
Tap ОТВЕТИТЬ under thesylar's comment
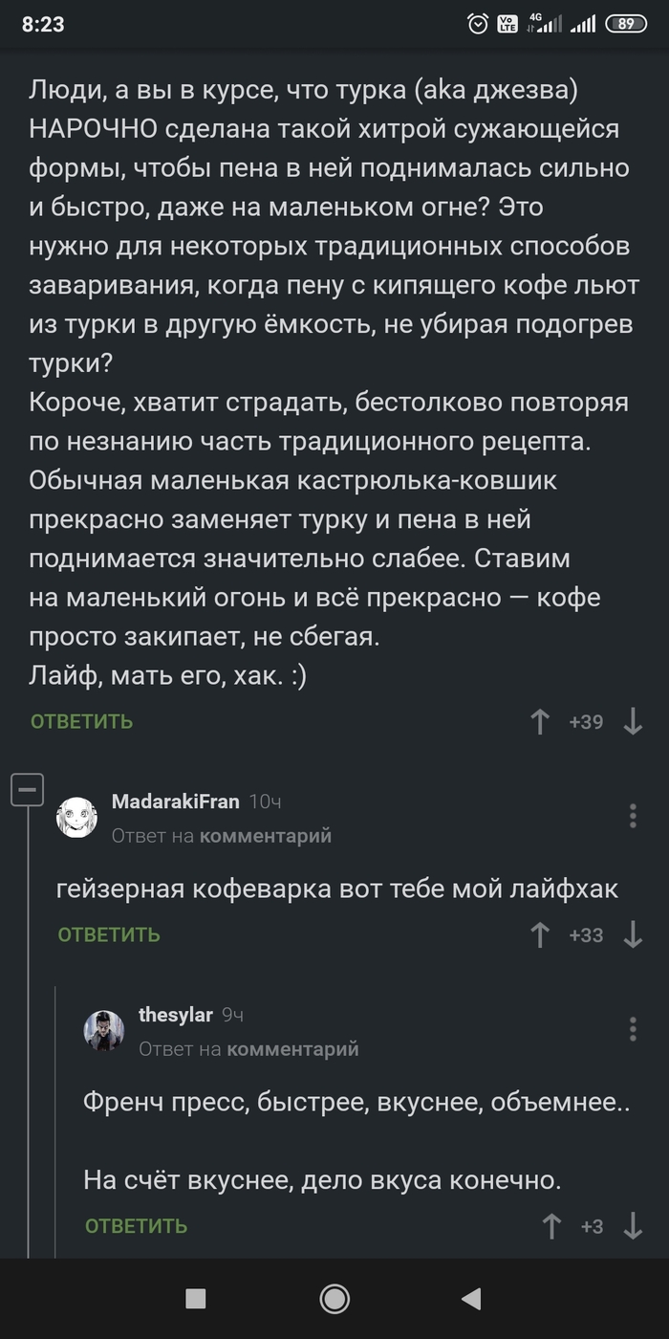[137, 1225]
